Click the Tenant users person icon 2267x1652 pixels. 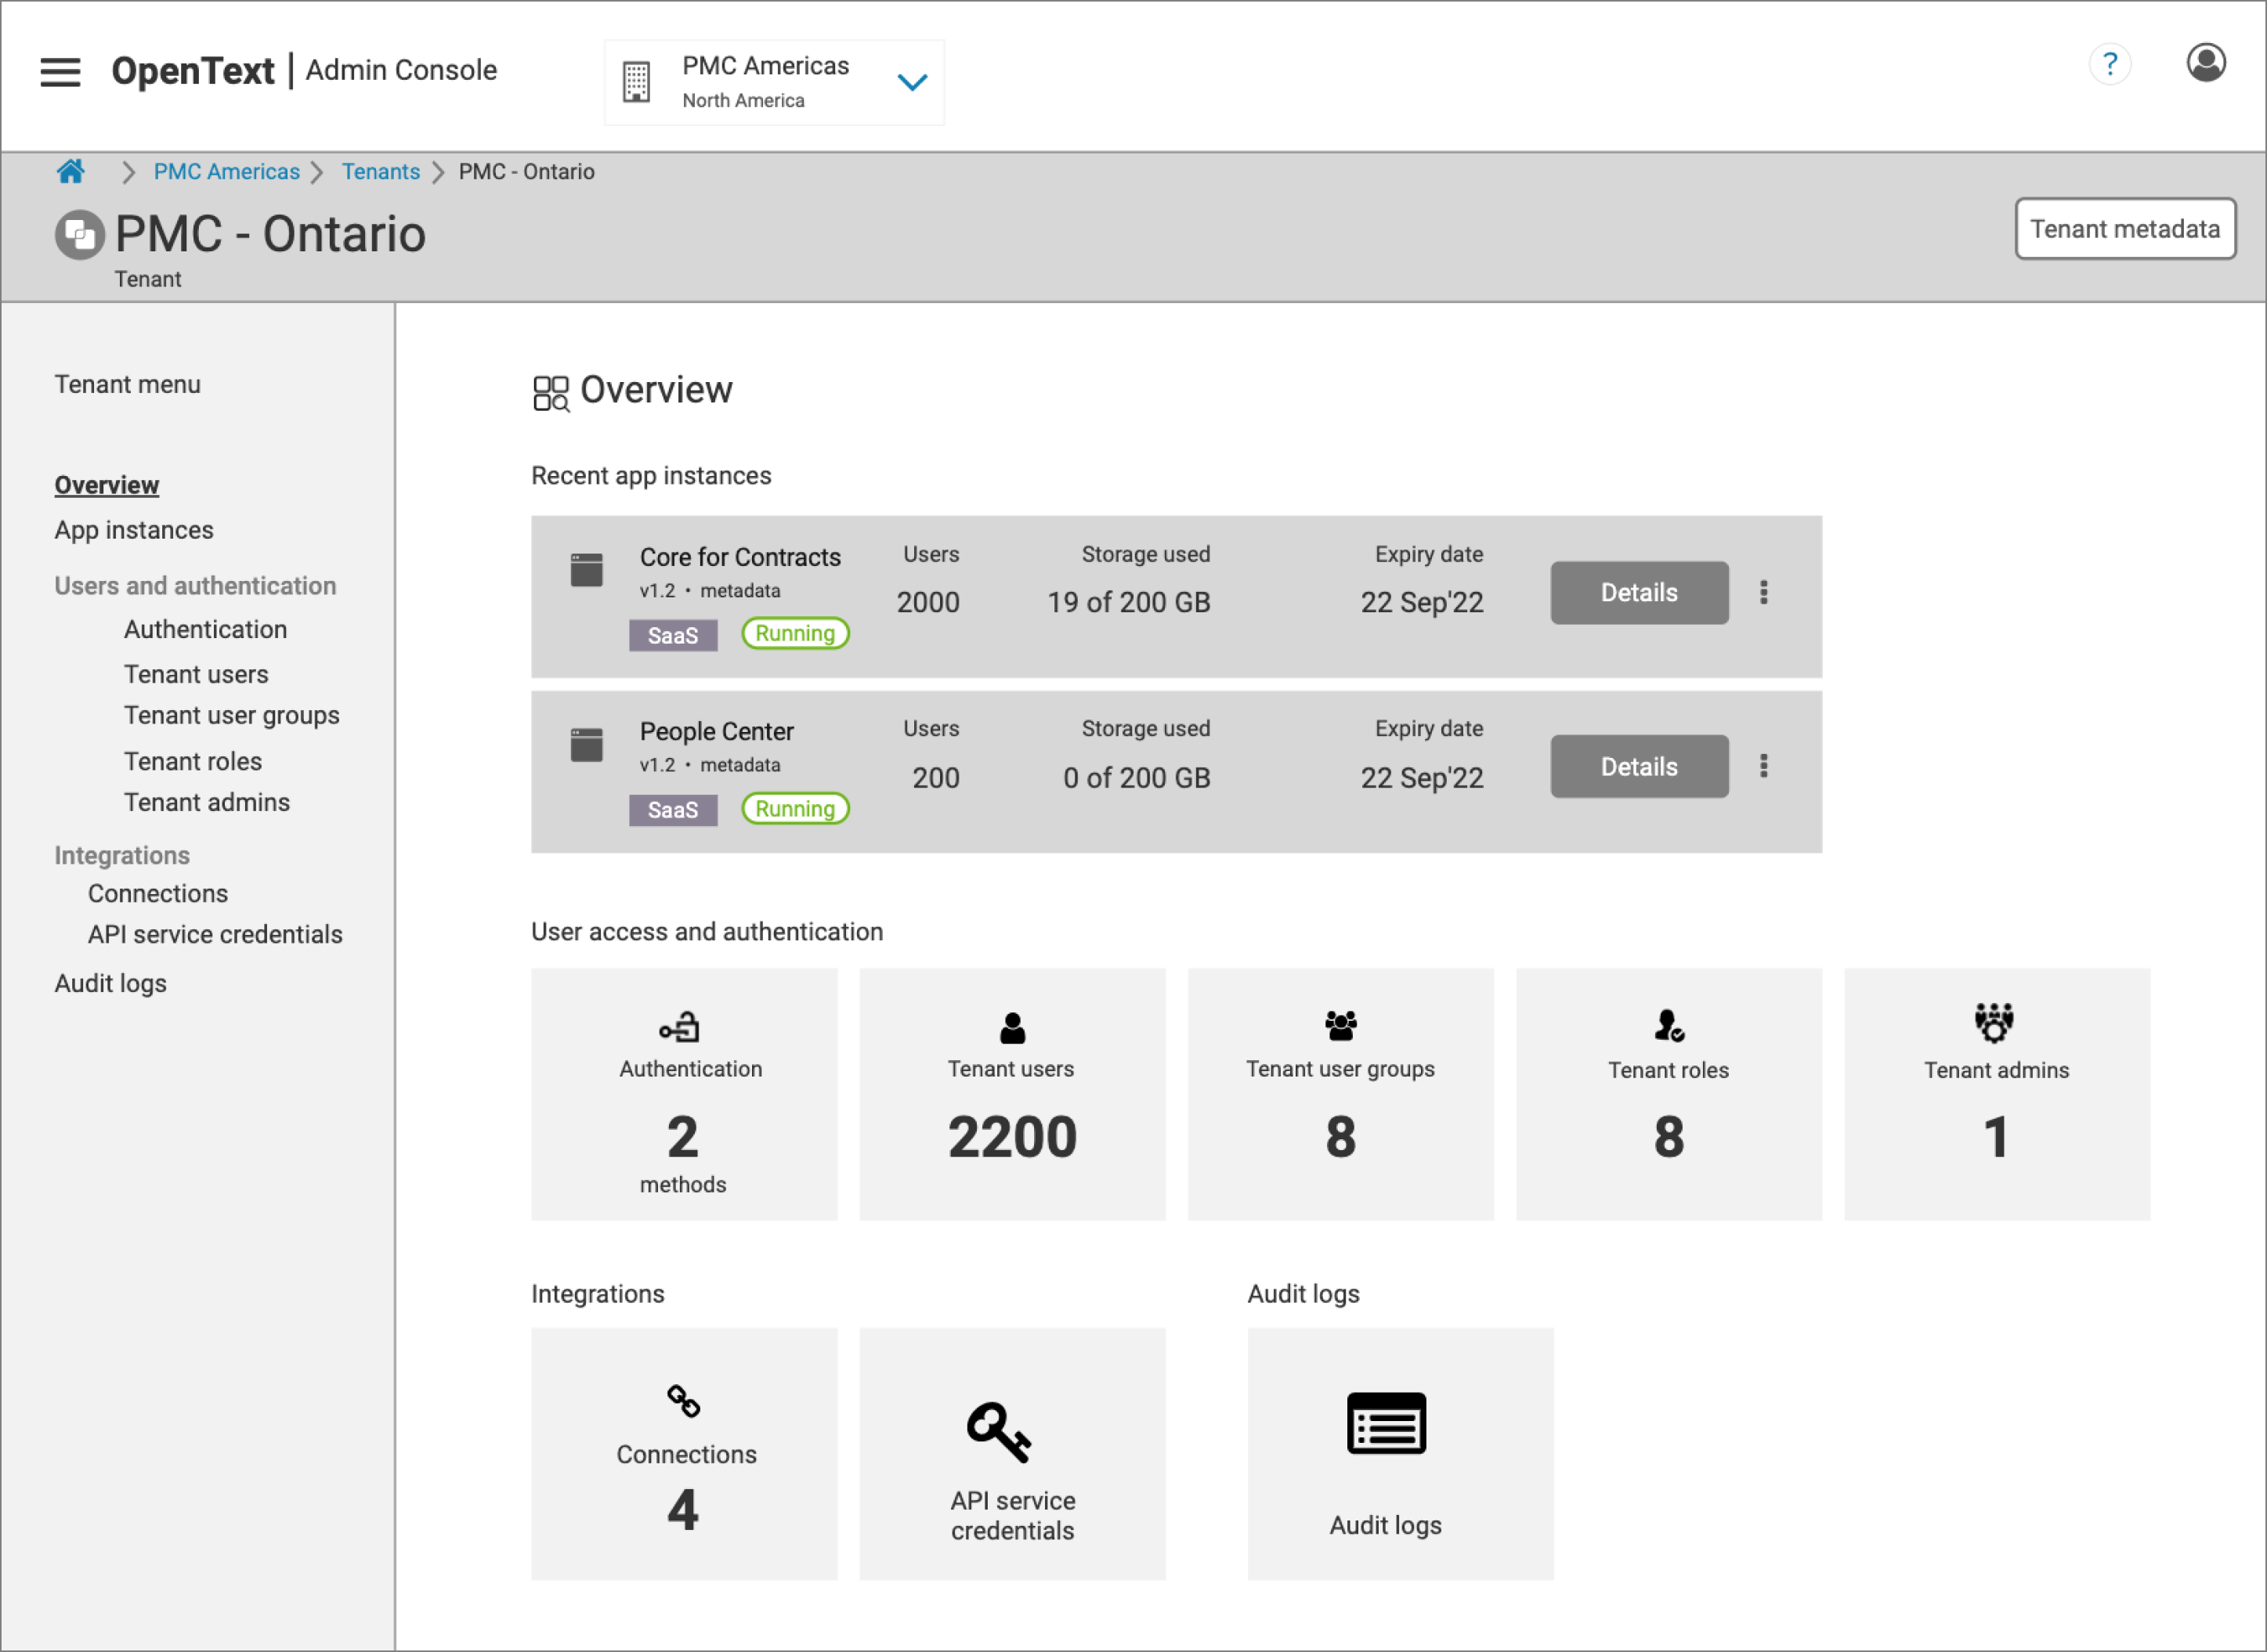click(1012, 1027)
